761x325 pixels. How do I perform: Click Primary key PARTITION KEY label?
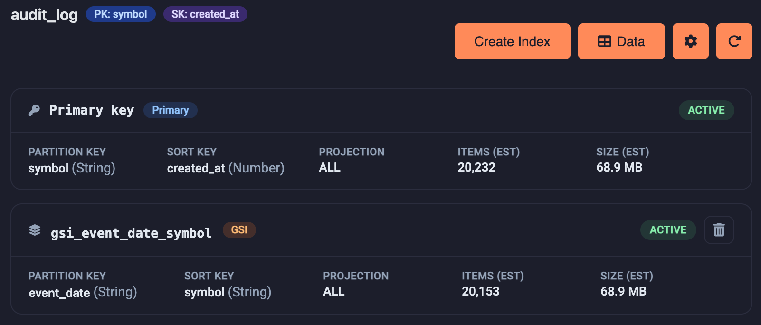click(x=67, y=152)
